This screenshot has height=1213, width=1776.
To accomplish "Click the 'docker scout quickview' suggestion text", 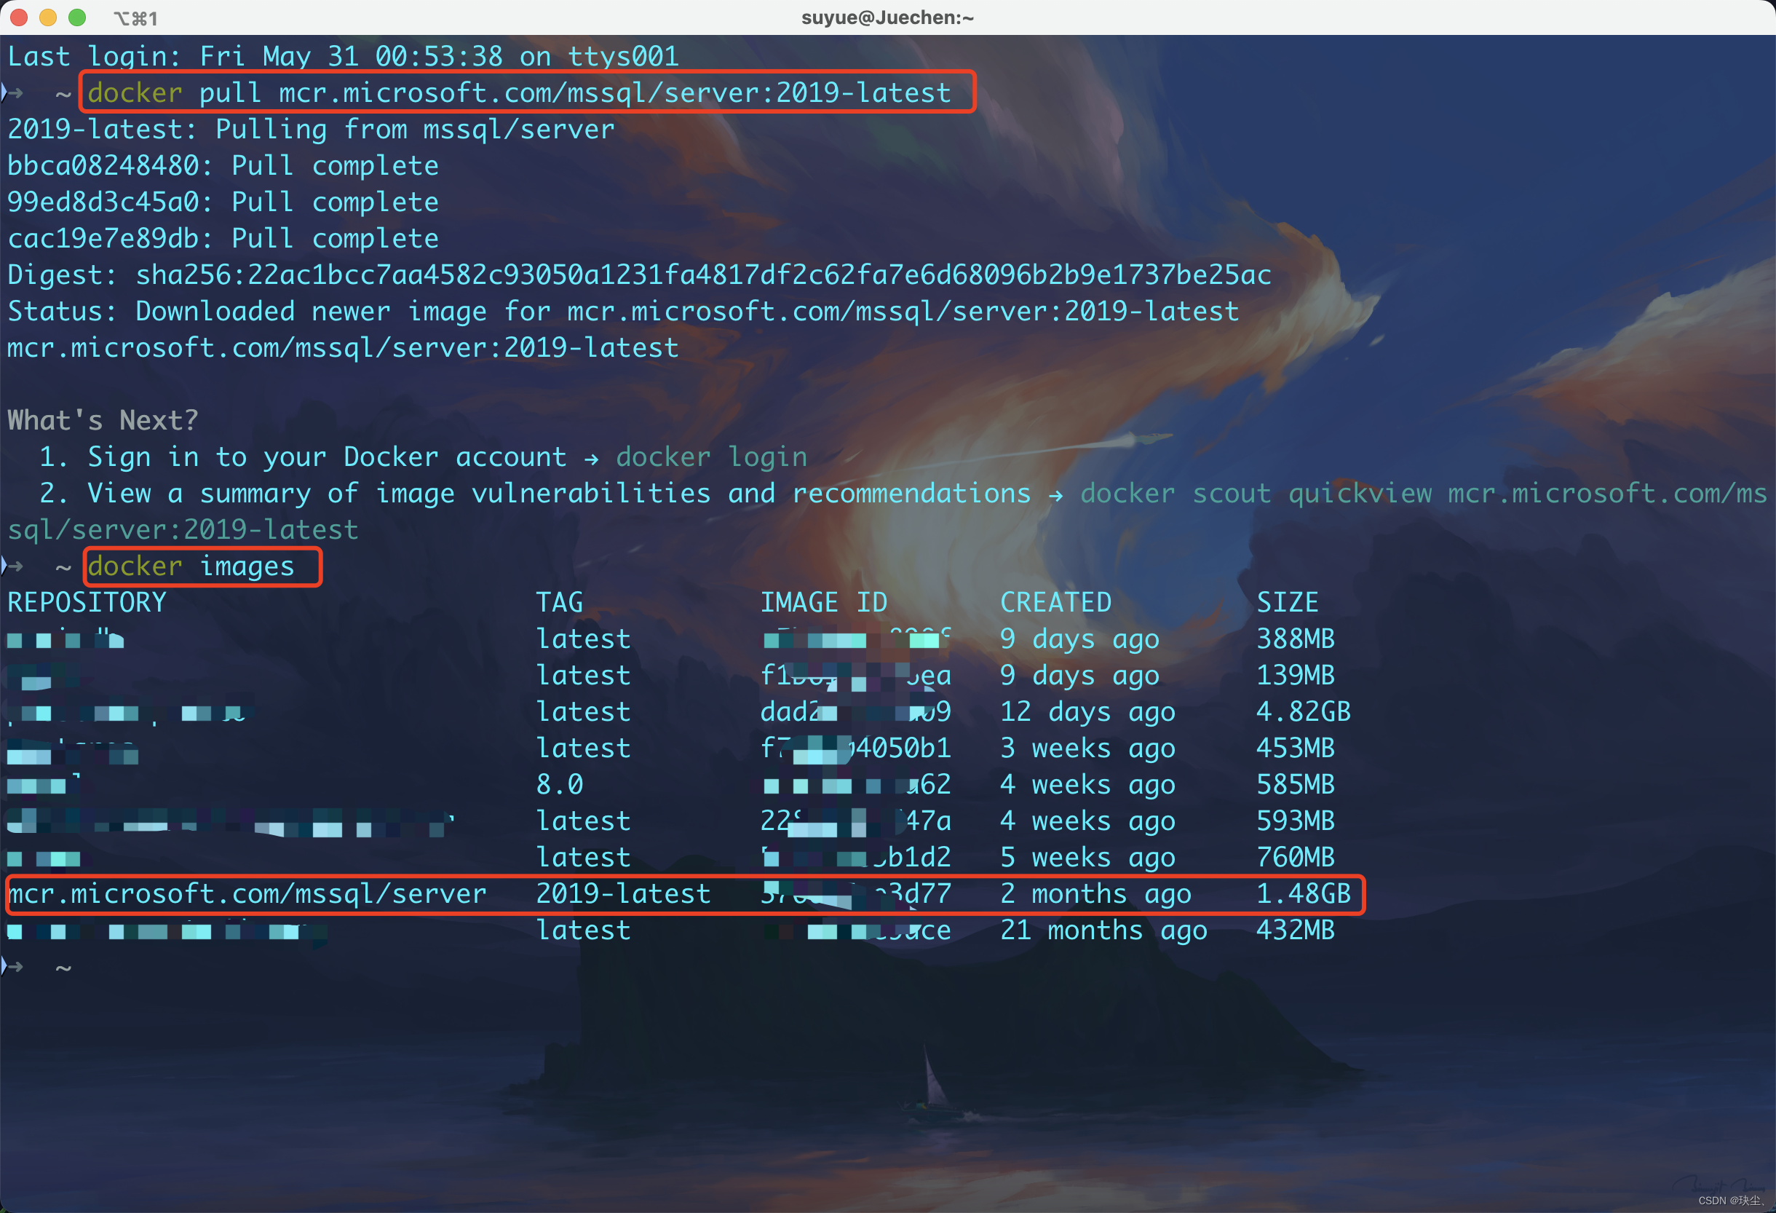I will pos(1256,493).
